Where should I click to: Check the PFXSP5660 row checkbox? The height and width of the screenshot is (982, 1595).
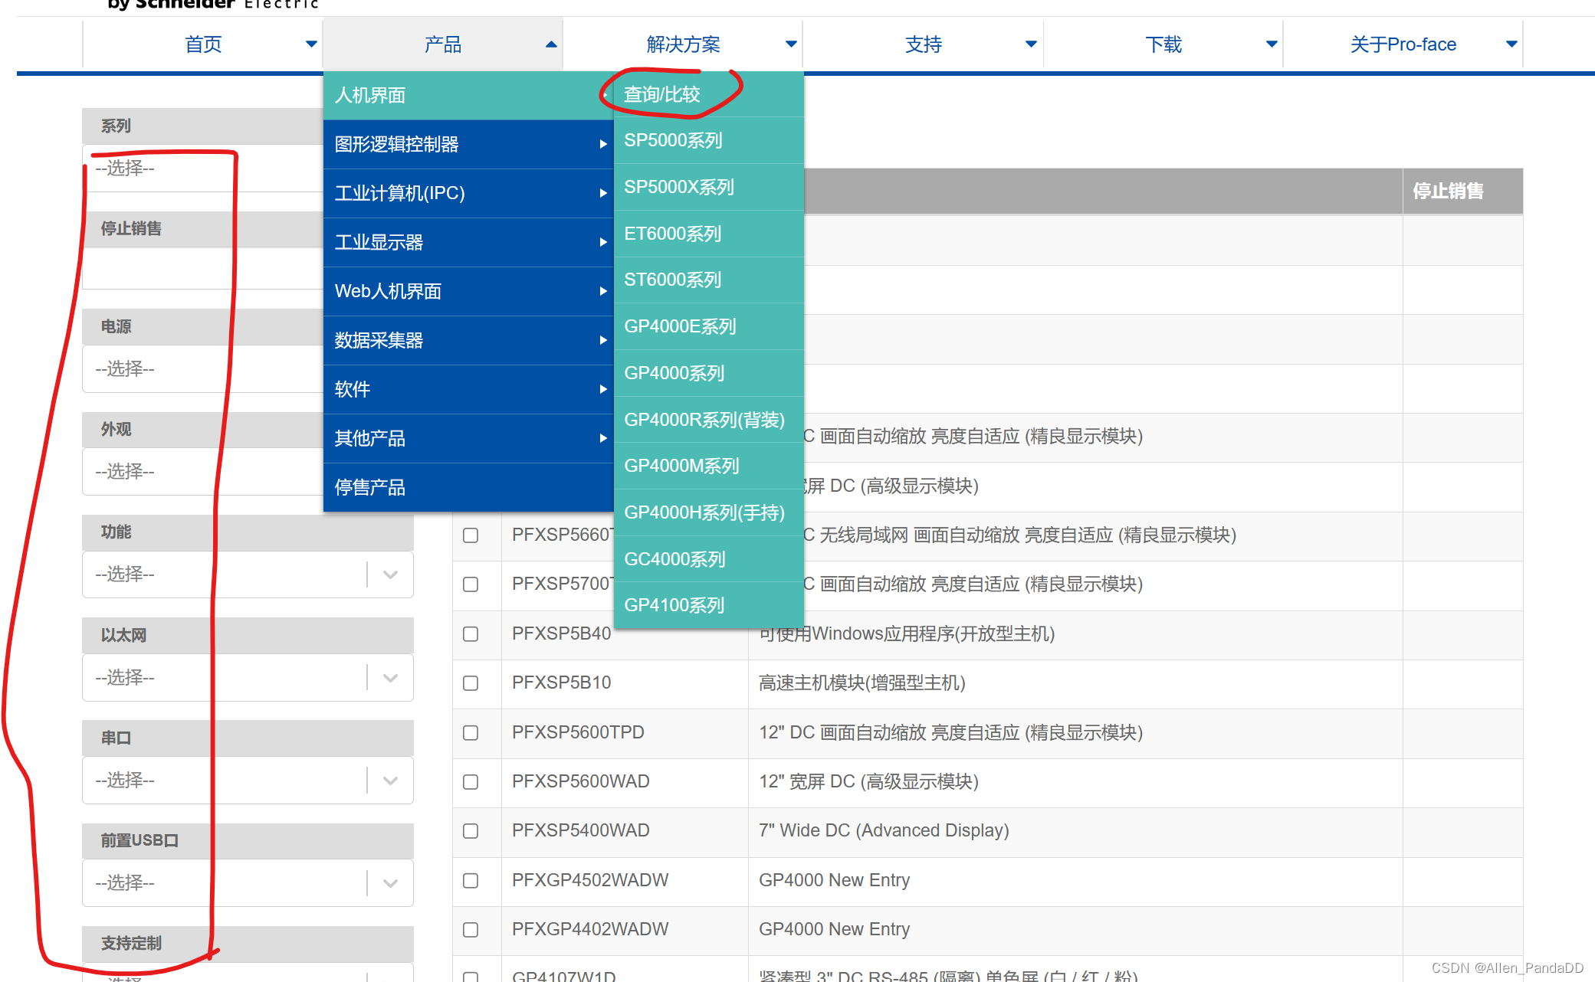tap(471, 535)
